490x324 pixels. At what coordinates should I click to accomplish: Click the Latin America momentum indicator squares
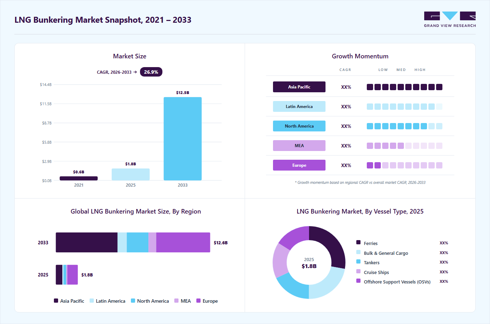click(405, 107)
